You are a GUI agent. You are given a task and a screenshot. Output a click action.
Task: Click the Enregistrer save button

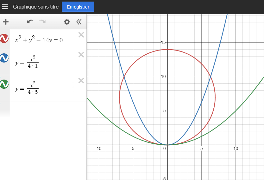[x=78, y=7]
